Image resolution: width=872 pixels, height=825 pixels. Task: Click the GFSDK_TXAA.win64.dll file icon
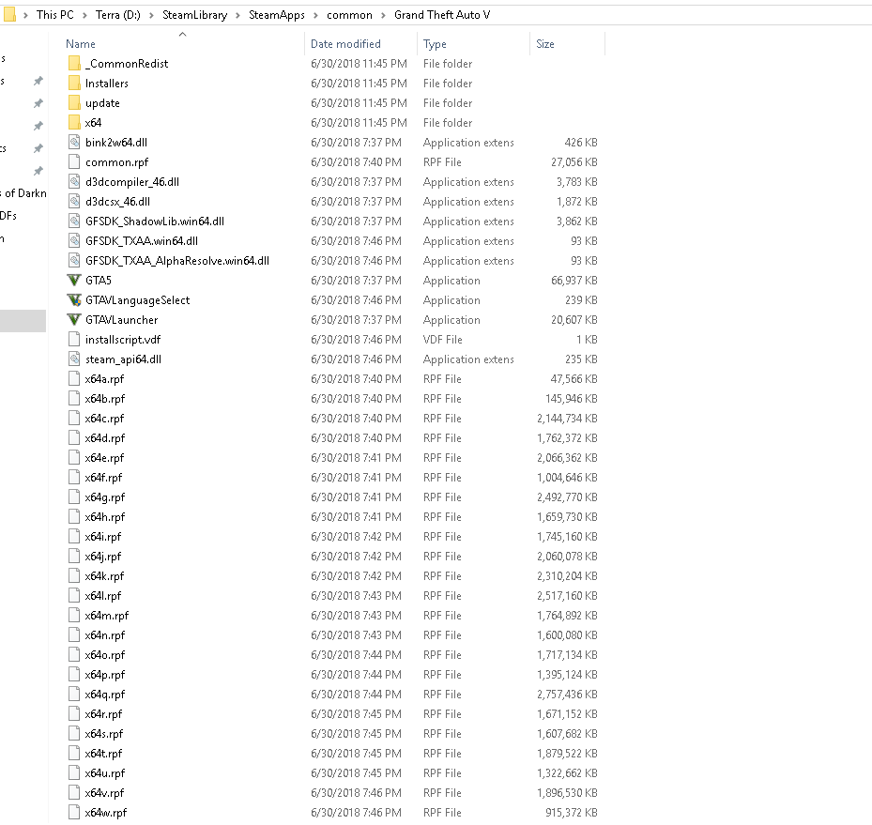(74, 241)
